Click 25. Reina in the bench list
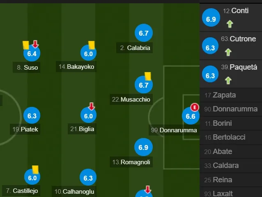 pyautogui.click(x=231, y=180)
